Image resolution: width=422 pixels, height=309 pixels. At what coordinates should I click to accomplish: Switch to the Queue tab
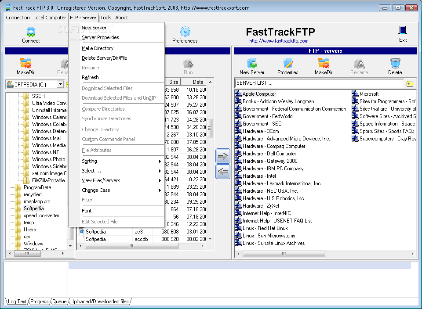pyautogui.click(x=59, y=302)
